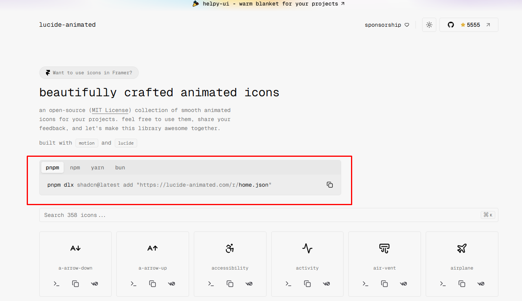Viewport: 522px width, 301px height.
Task: Select the yarn tab
Action: (x=97, y=167)
